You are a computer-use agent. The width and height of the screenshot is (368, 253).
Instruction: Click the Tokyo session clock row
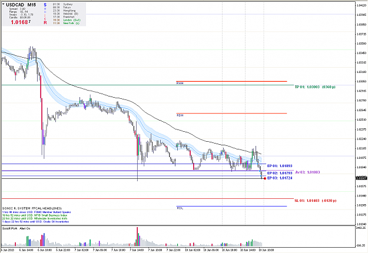pos(61,8)
